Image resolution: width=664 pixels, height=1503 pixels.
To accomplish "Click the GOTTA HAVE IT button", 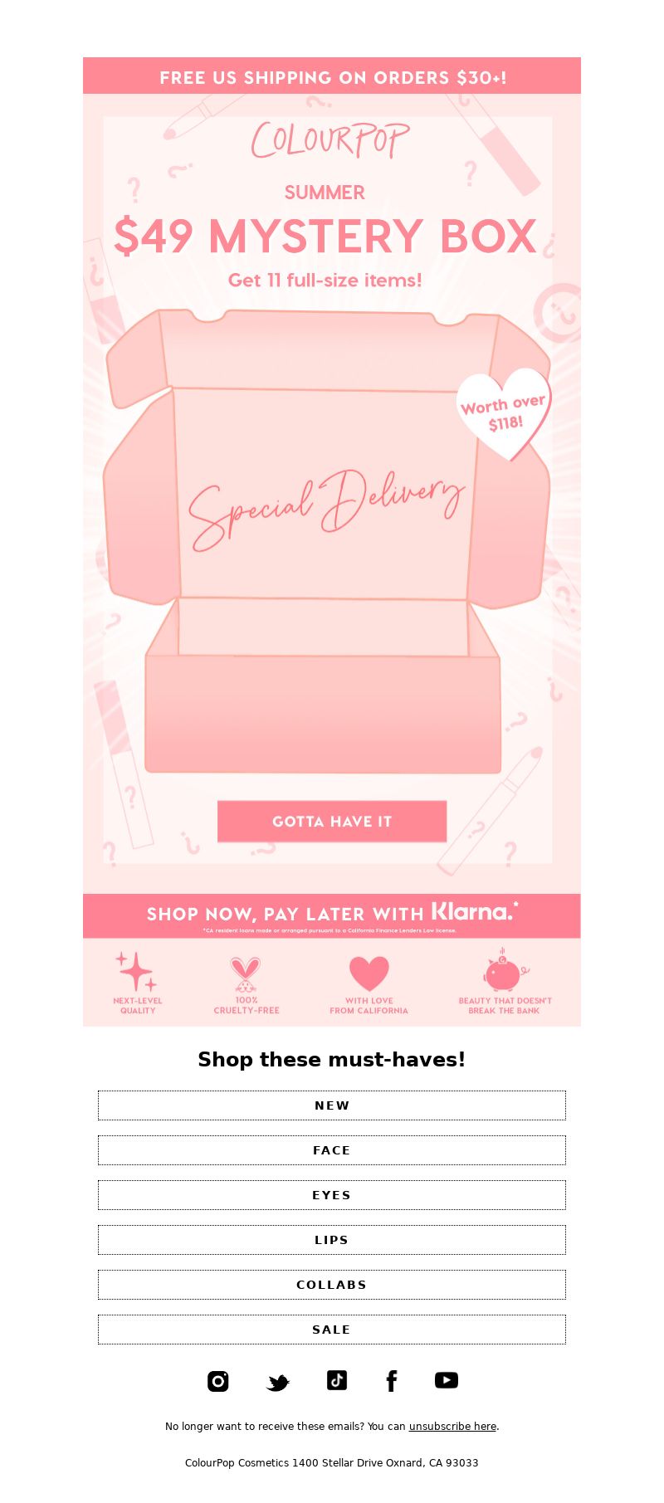I will click(x=332, y=822).
